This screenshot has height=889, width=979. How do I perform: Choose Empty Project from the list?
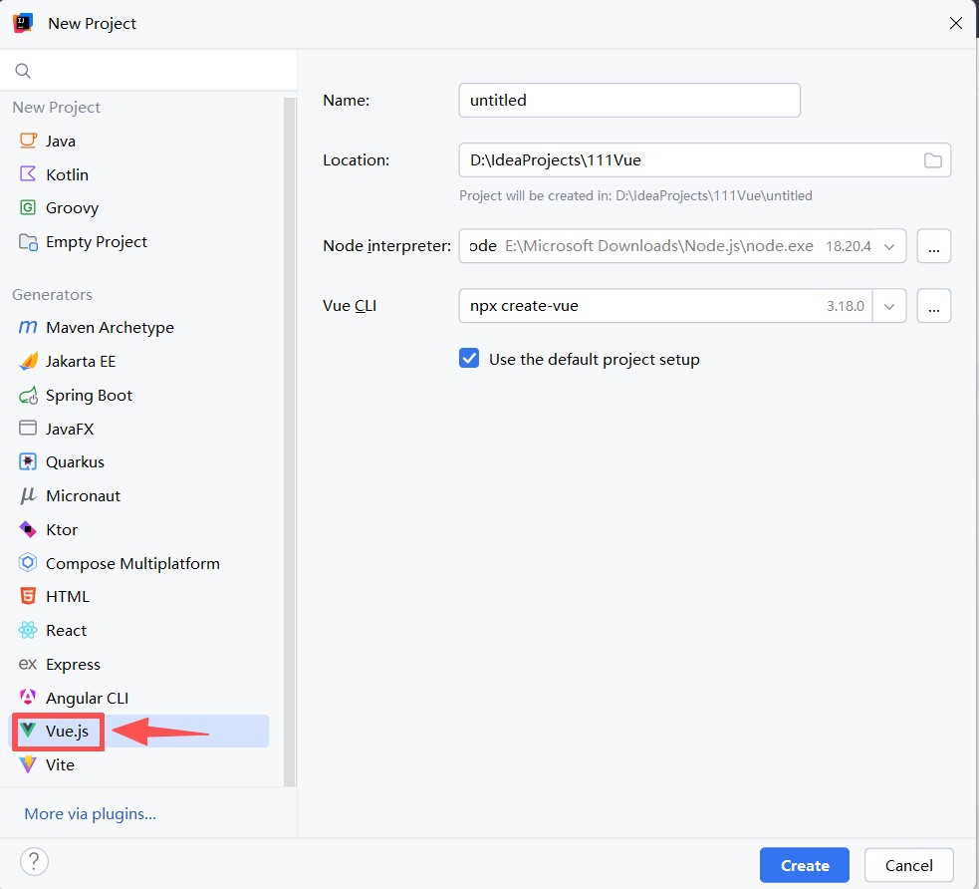pyautogui.click(x=96, y=242)
